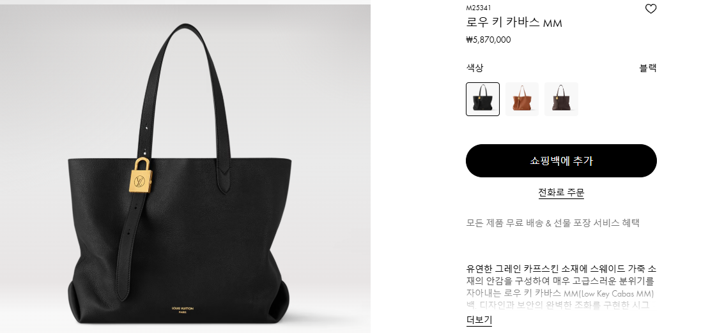Viewport: 724px width, 333px height.
Task: Click the product description paragraph
Action: pos(561,286)
